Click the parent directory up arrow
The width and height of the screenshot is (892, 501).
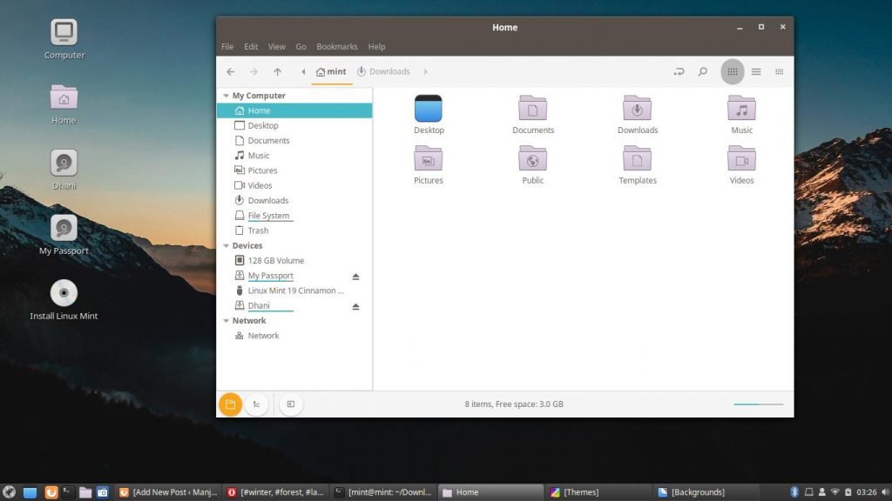(277, 71)
